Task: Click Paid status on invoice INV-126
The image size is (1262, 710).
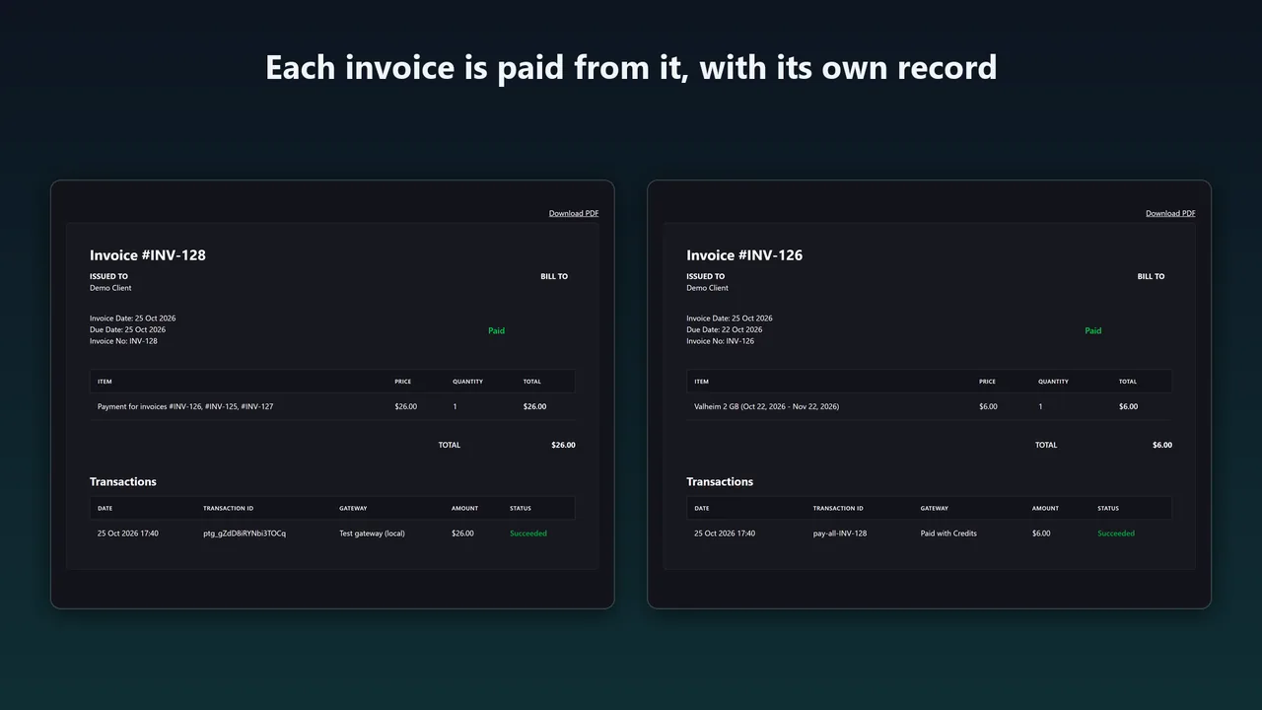Action: (1092, 331)
